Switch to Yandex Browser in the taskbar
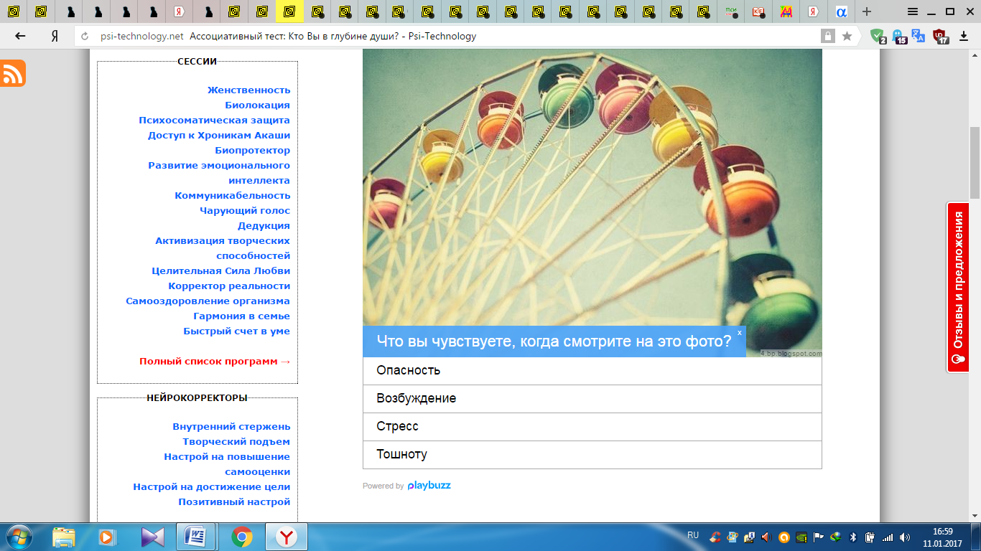Viewport: 981px width, 551px height. click(287, 537)
